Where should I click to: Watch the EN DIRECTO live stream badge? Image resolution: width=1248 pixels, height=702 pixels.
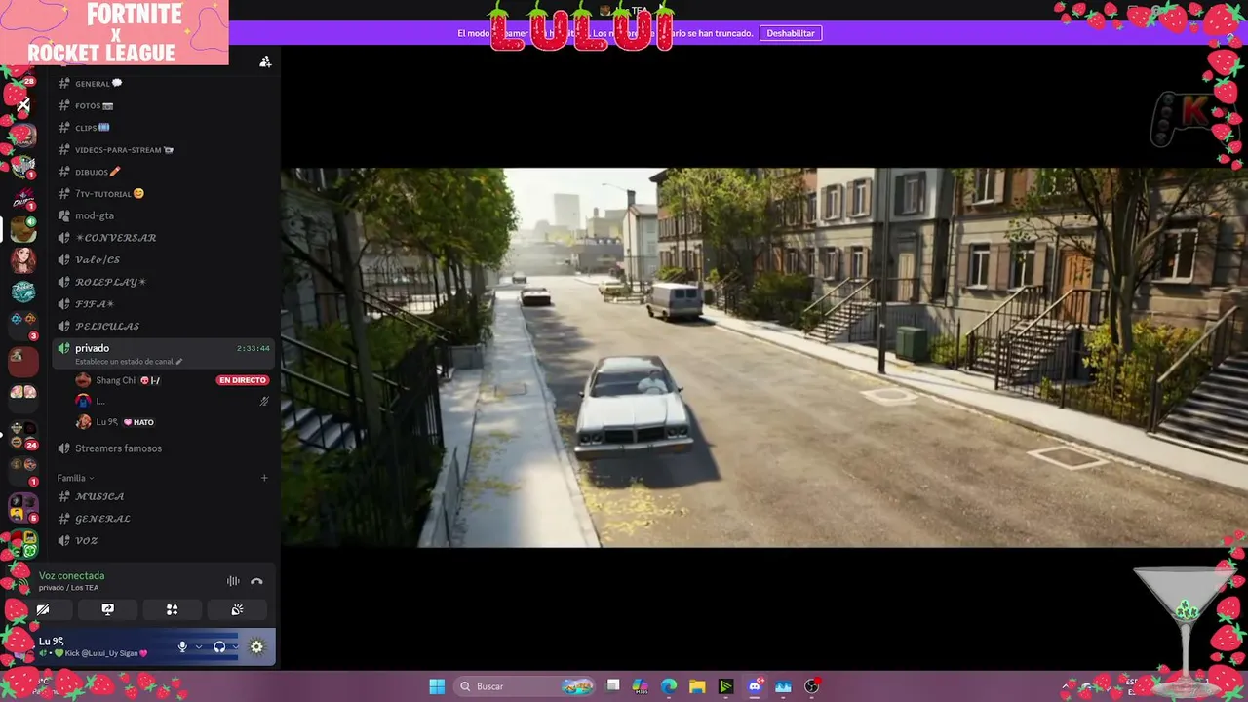tap(243, 380)
